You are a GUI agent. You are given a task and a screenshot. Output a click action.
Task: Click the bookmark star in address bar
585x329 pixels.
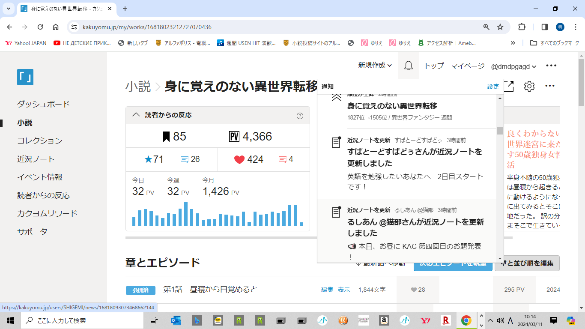pos(500,27)
